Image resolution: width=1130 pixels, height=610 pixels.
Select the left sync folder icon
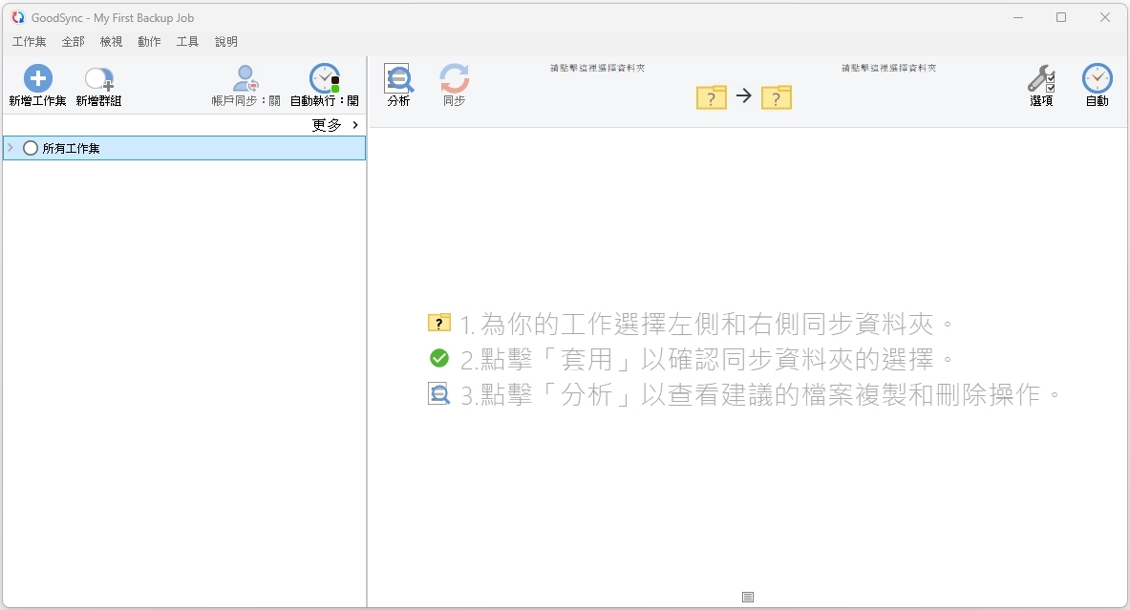tap(712, 97)
